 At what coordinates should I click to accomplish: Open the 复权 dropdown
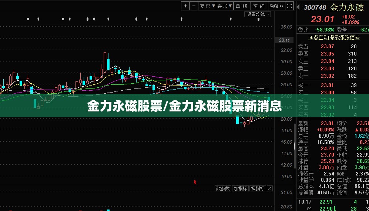(207, 6)
